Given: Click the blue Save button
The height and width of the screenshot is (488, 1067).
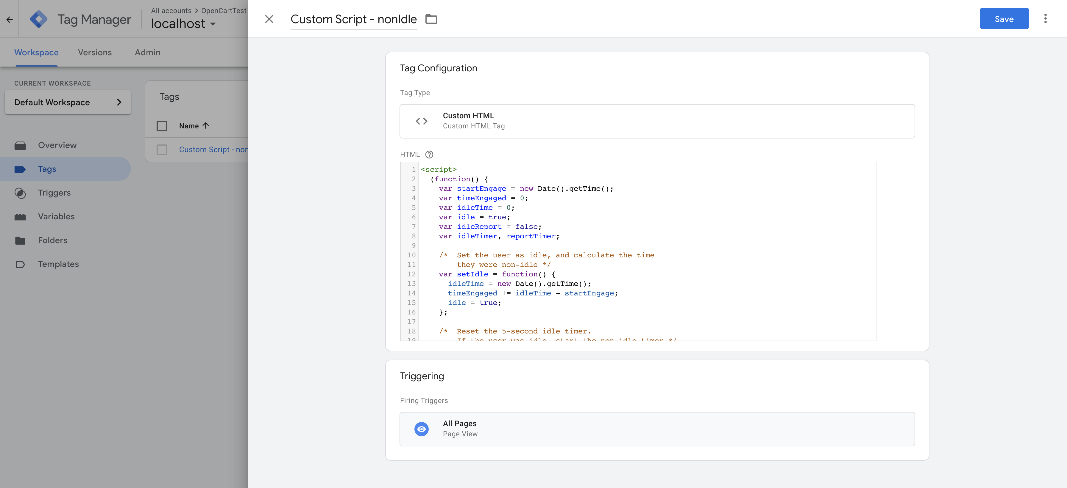Looking at the screenshot, I should click(1004, 19).
